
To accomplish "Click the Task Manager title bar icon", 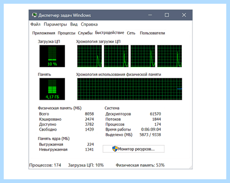I will [x=34, y=15].
